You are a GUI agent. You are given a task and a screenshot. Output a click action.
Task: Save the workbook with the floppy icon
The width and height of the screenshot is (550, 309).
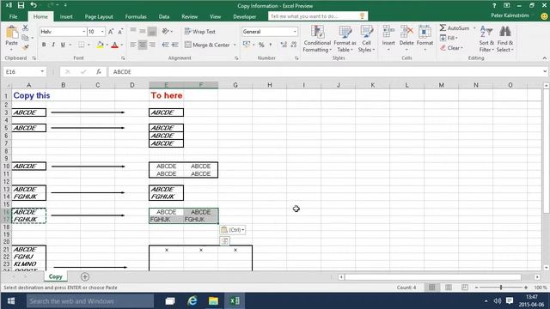point(21,5)
